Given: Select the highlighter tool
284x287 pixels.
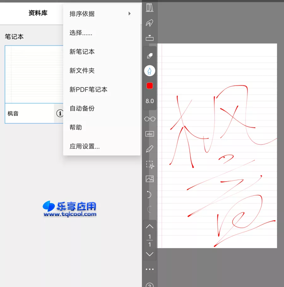Looking at the screenshot, I should click(x=149, y=148).
